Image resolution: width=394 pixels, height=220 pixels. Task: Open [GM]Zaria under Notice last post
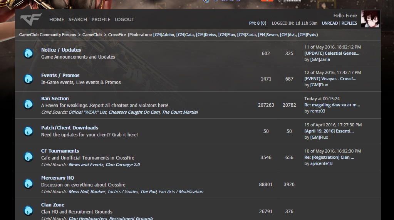(x=320, y=59)
